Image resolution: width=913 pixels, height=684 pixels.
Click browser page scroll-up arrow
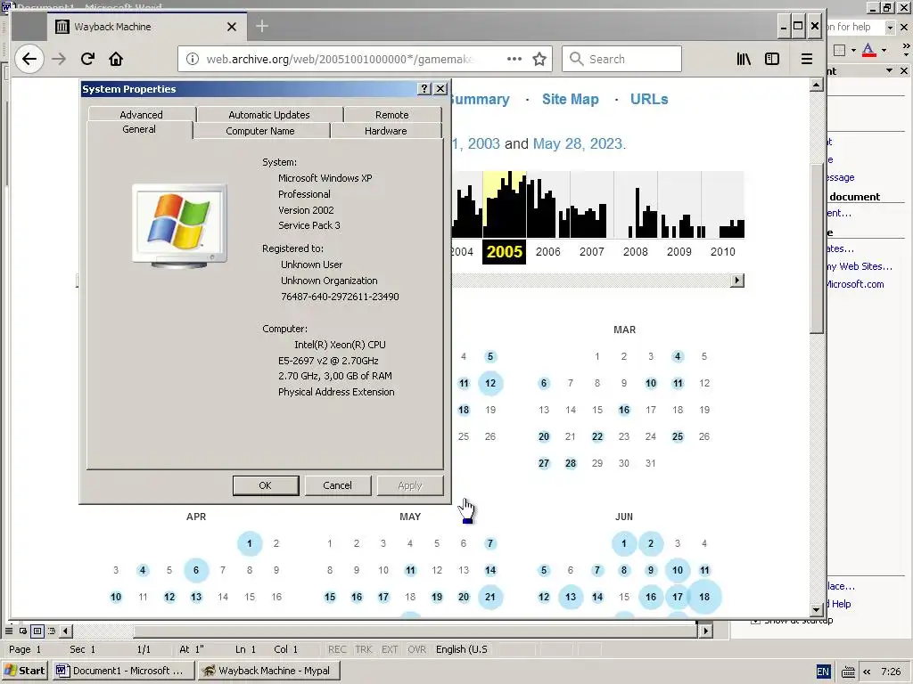click(x=817, y=85)
